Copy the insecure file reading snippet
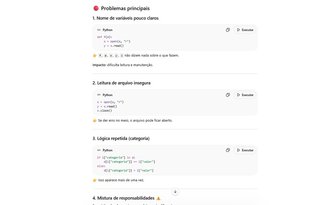The width and height of the screenshot is (335, 205). click(x=228, y=95)
